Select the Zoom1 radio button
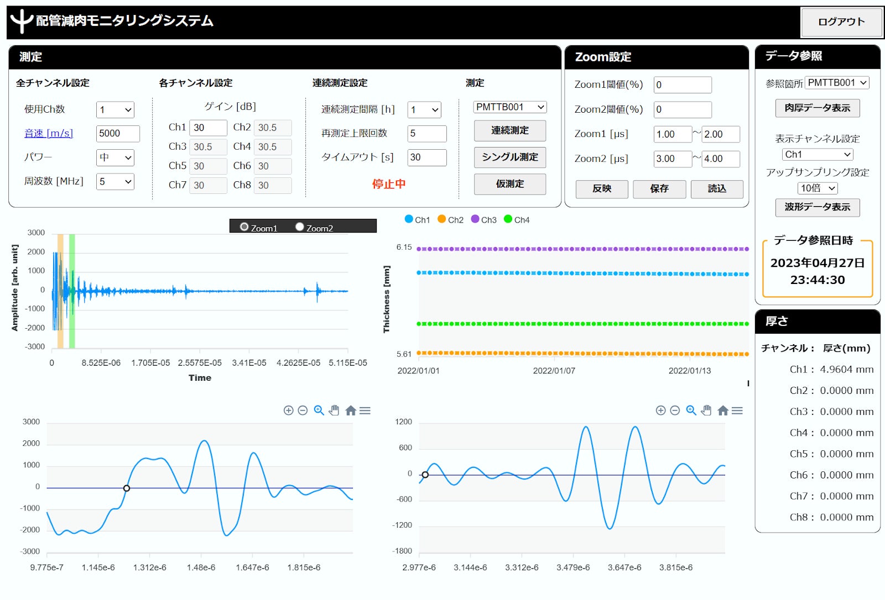Viewport: 885px width, 600px height. coord(244,227)
